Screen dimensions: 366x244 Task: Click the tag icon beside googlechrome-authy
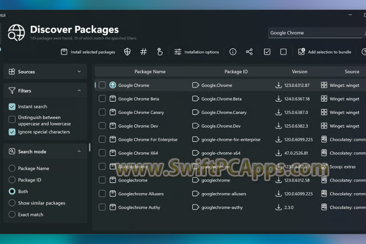click(195, 207)
